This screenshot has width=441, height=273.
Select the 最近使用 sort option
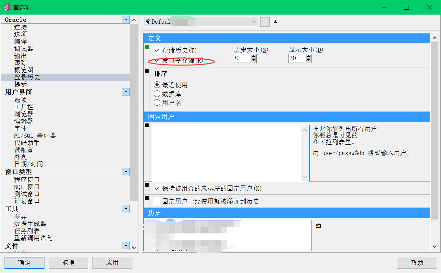click(157, 85)
